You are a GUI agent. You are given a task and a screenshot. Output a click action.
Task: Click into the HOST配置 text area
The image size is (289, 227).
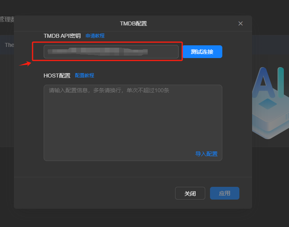point(133,123)
